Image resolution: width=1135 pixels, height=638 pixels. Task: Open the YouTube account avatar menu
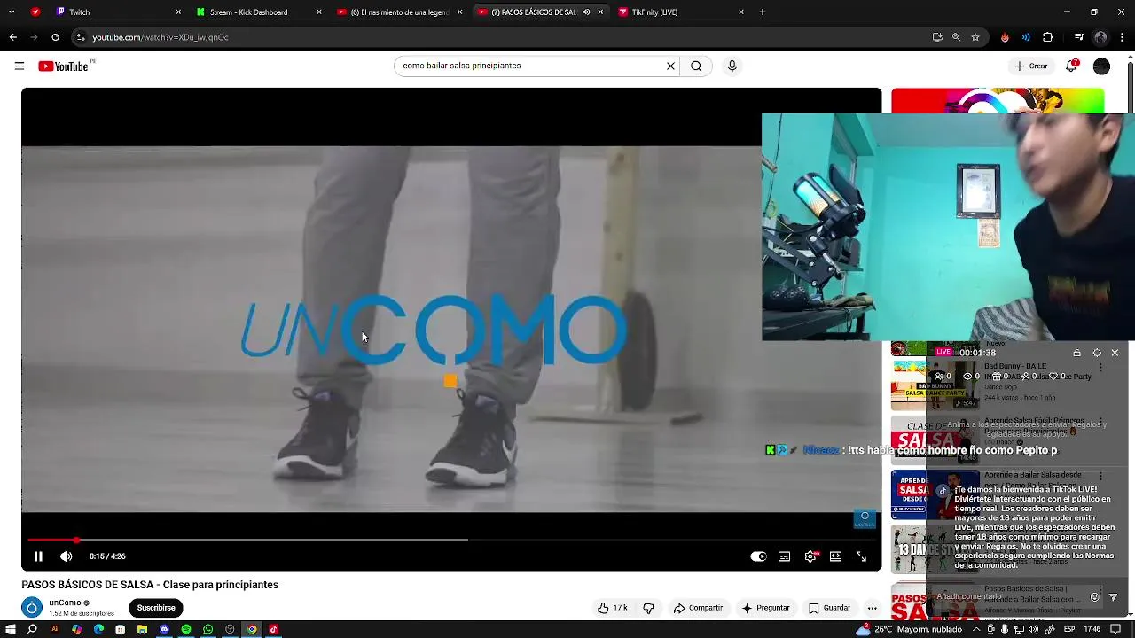(1101, 66)
